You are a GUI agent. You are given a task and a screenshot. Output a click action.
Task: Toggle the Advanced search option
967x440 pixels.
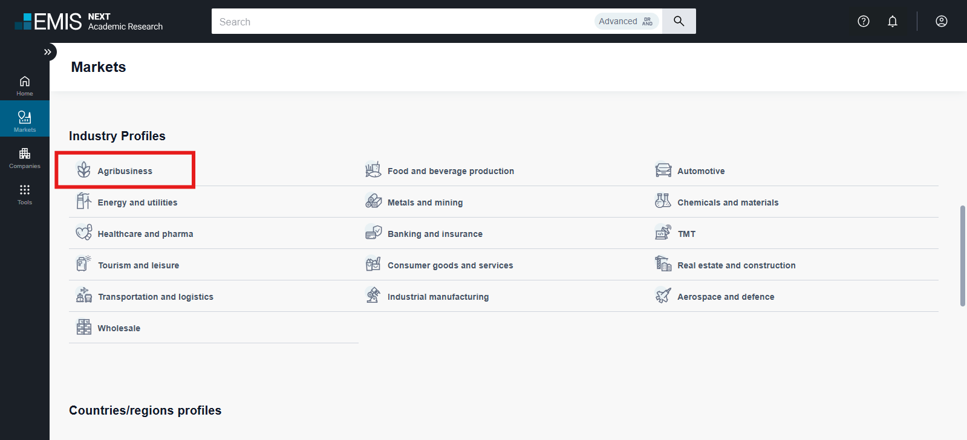click(x=626, y=21)
